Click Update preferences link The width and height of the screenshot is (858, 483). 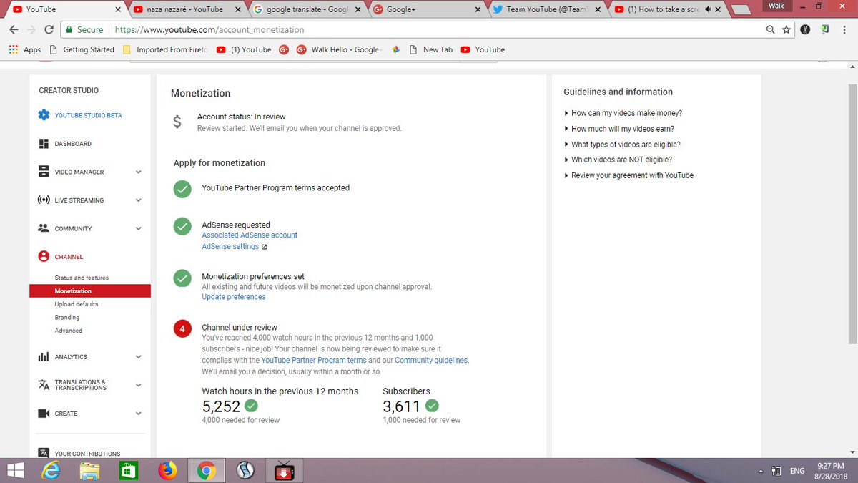click(x=234, y=297)
